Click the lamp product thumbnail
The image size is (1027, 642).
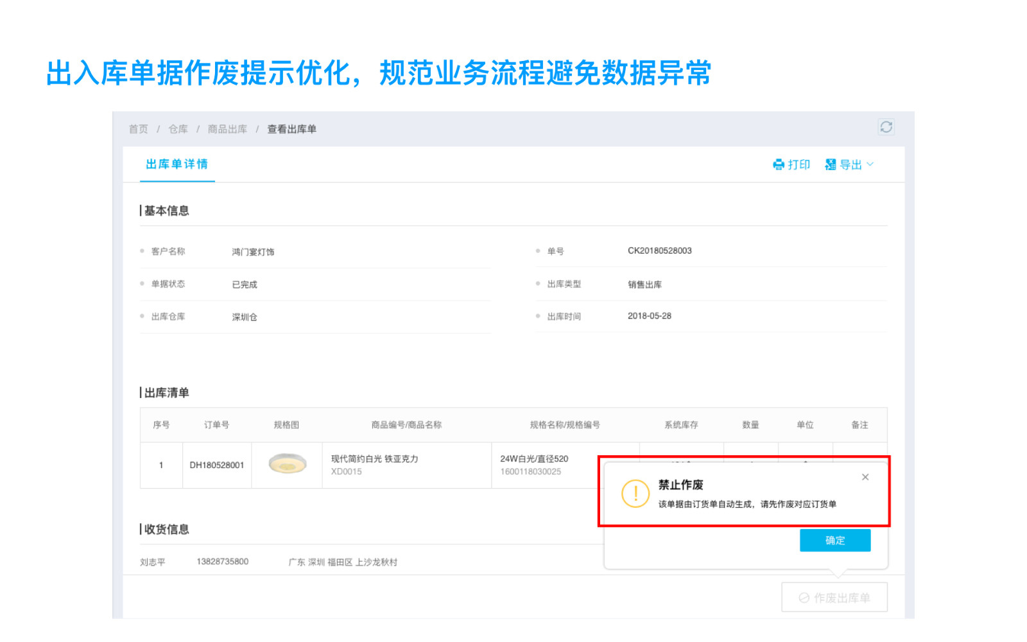(x=287, y=464)
